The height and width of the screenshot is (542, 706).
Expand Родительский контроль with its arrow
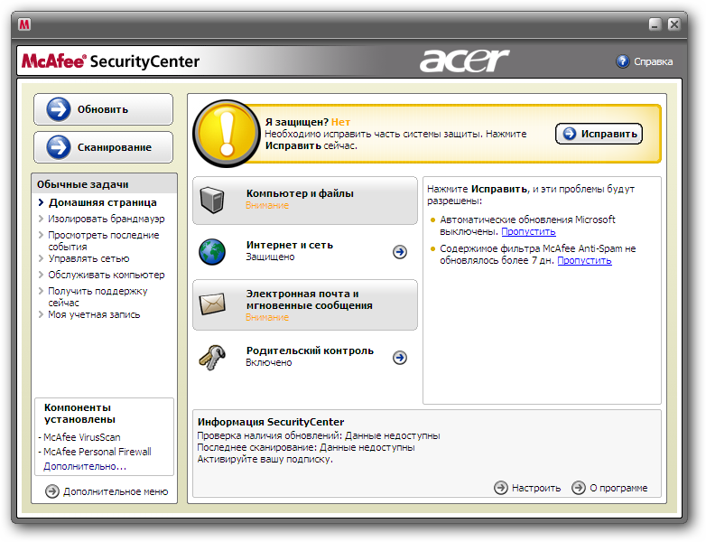point(400,358)
